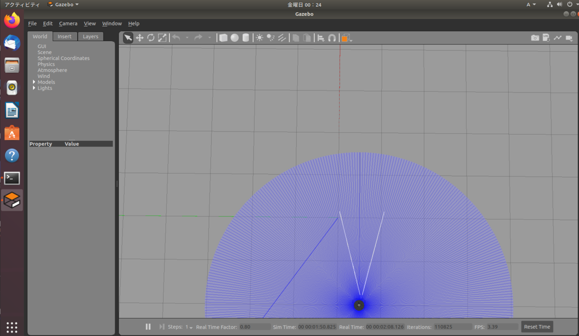
Task: Select GUI in the world tree
Action: coord(42,46)
